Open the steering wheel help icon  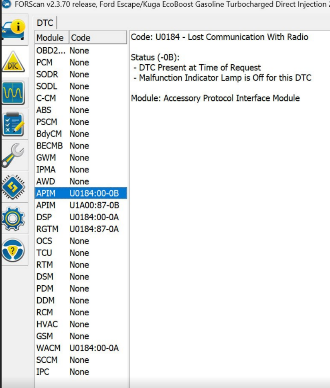click(14, 250)
